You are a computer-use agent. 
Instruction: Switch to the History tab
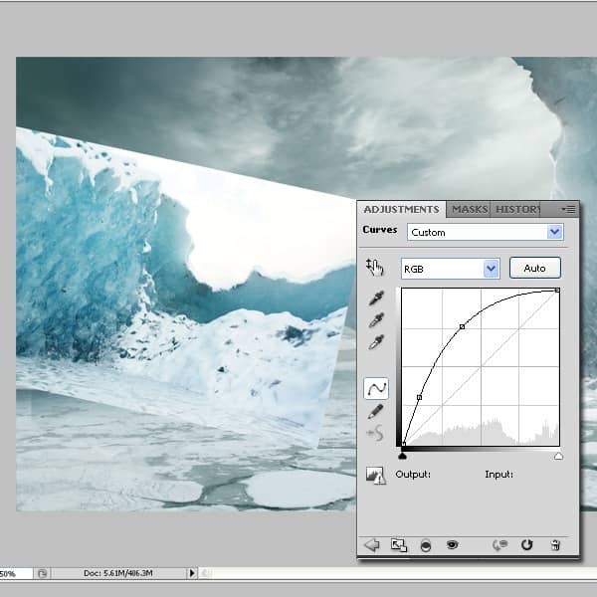coord(517,209)
